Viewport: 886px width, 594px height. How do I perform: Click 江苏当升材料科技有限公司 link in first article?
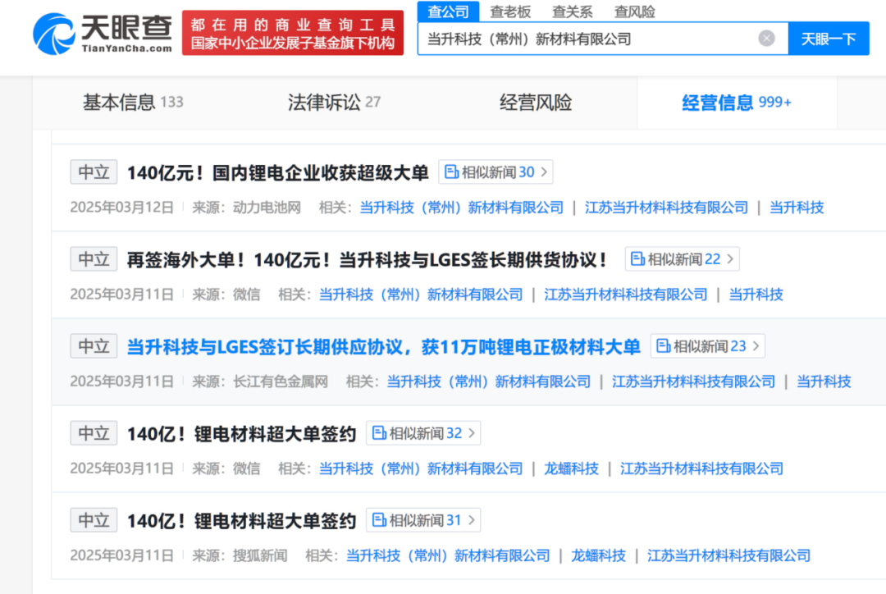tap(665, 208)
